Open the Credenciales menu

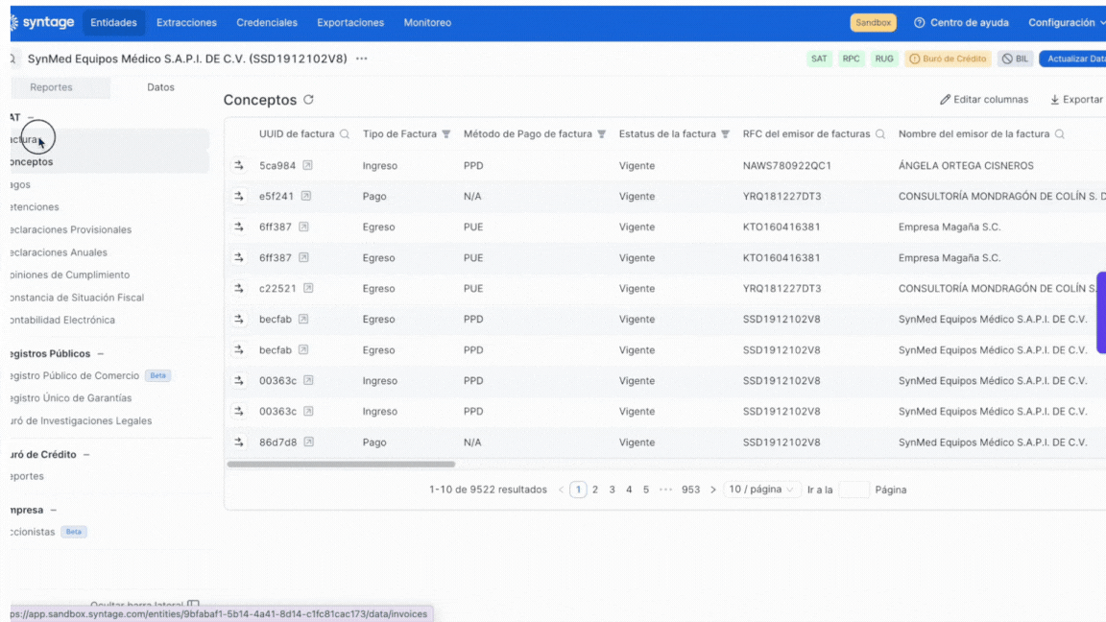click(x=267, y=23)
